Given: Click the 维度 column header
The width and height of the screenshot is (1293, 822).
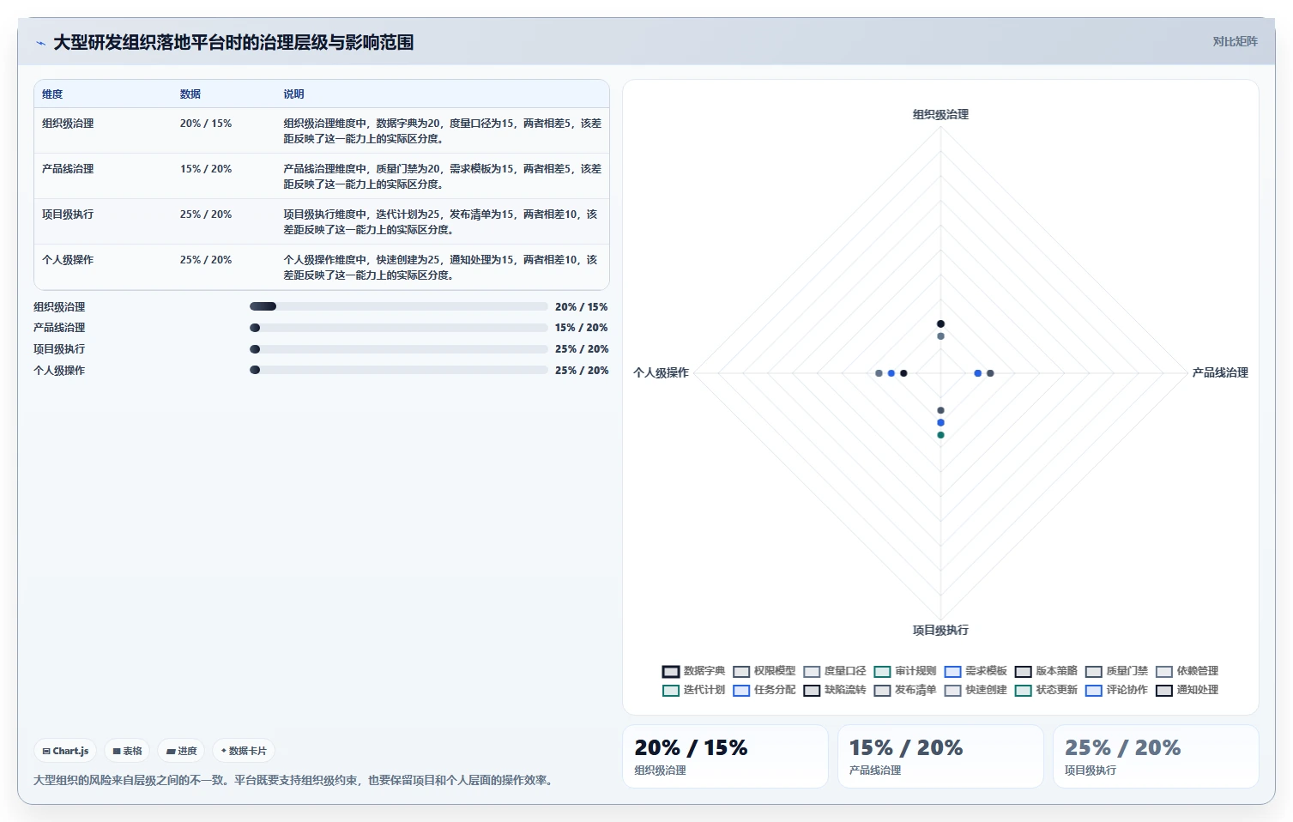Looking at the screenshot, I should click(52, 94).
